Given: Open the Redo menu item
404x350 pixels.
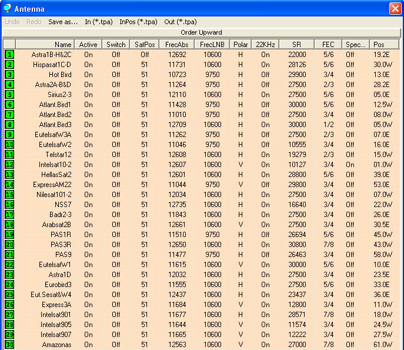Looking at the screenshot, I should click(x=34, y=22).
